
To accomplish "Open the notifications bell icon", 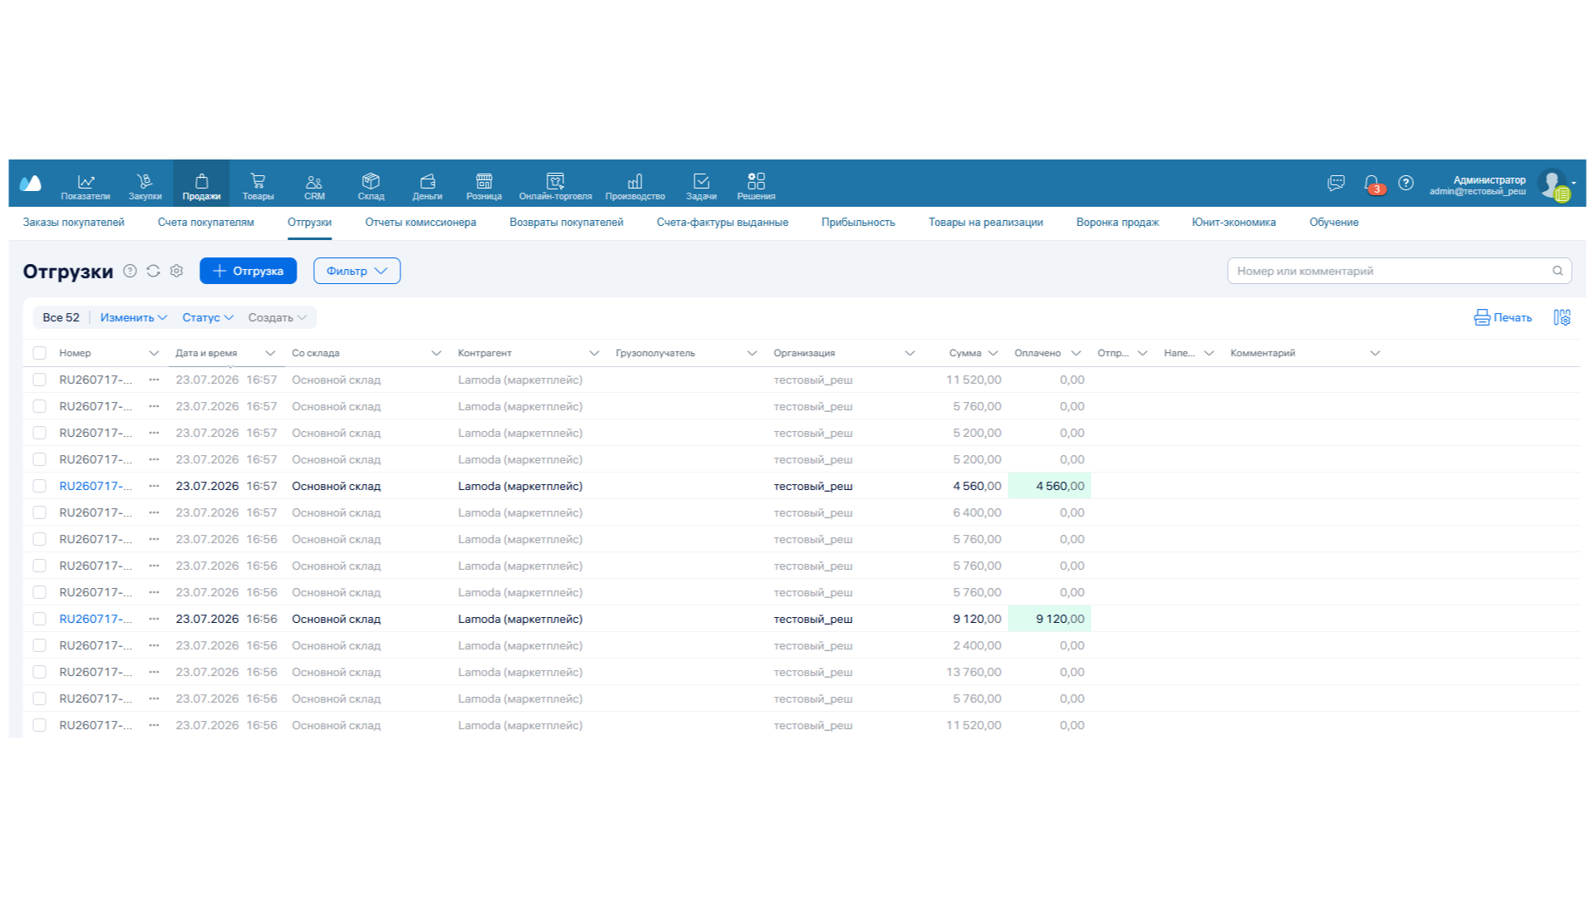I will [1372, 183].
